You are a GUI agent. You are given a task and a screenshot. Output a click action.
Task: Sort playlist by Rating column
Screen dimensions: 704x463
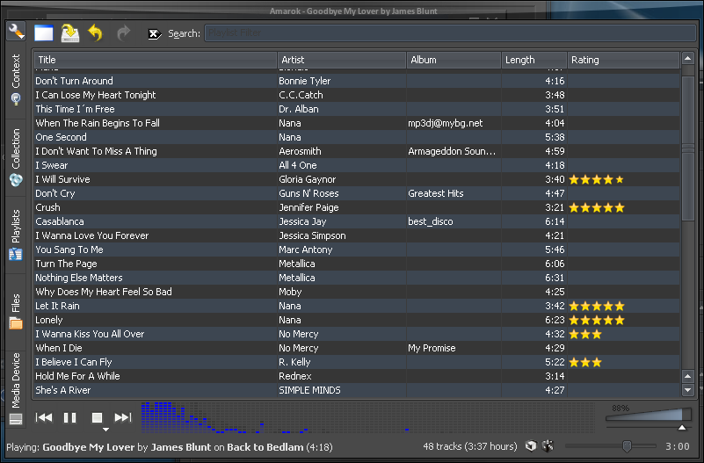(x=623, y=60)
